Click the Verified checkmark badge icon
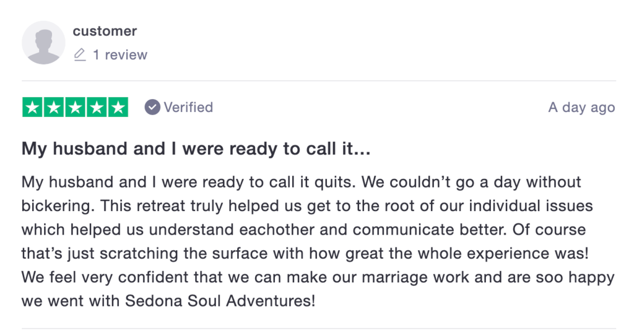This screenshot has width=634, height=333. pyautogui.click(x=152, y=107)
